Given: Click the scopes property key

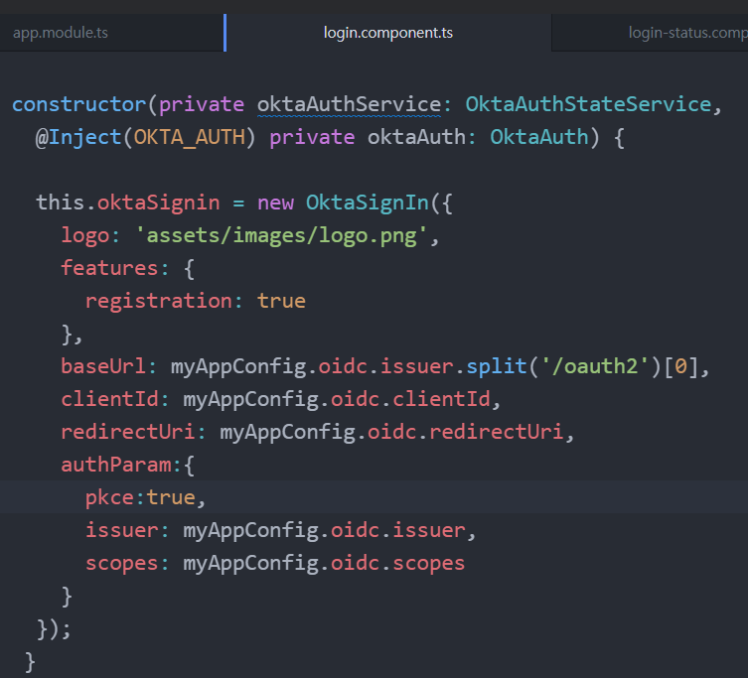Looking at the screenshot, I should coord(121,563).
